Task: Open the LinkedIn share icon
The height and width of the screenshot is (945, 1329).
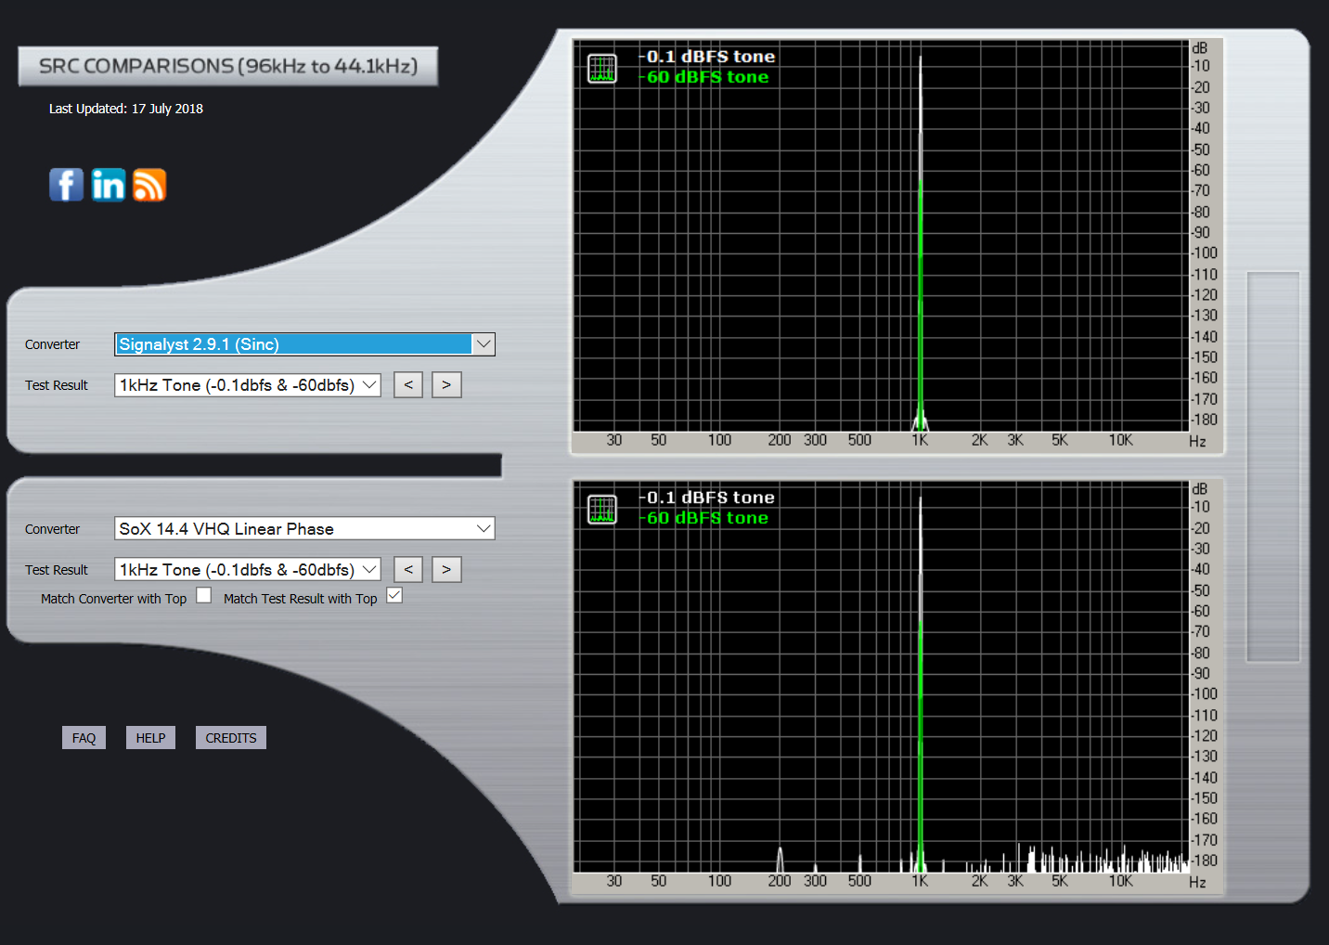Action: [108, 185]
